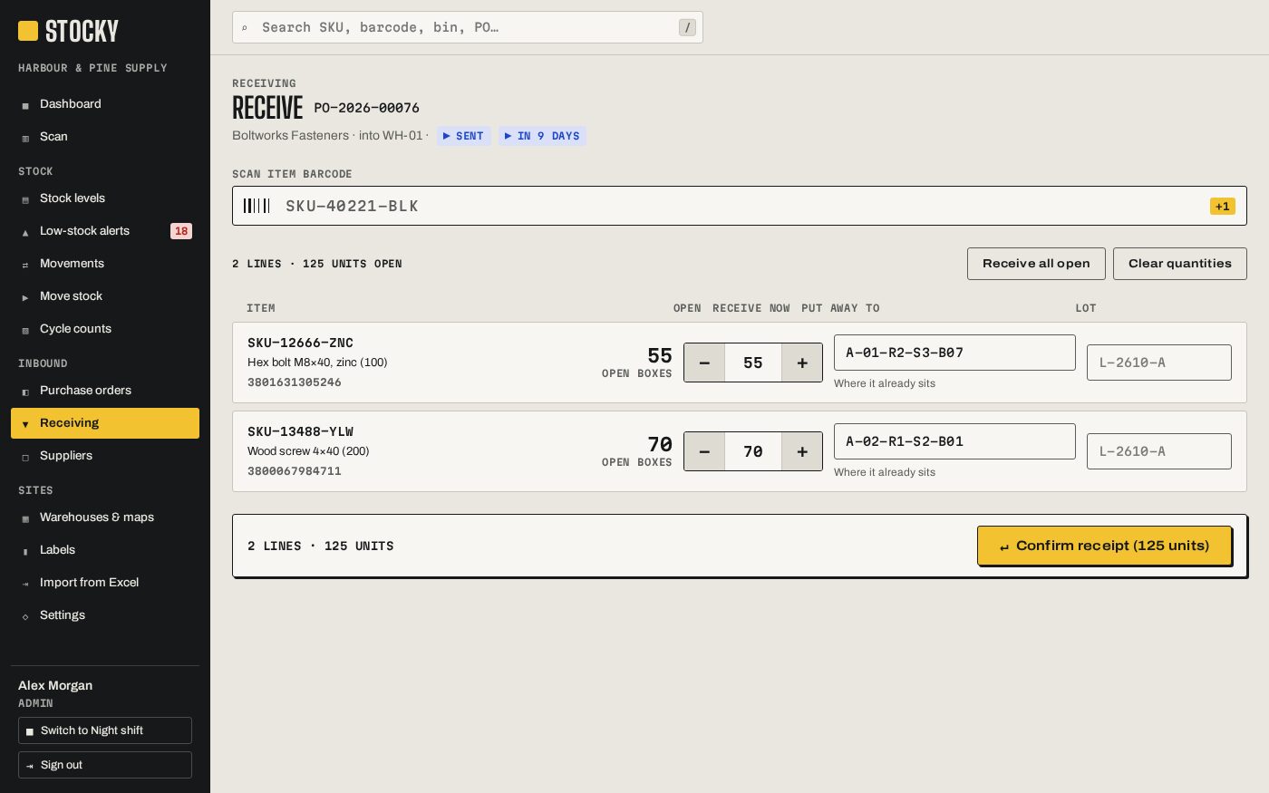The height and width of the screenshot is (793, 1269).
Task: Switch to Night shift
Action: click(105, 730)
